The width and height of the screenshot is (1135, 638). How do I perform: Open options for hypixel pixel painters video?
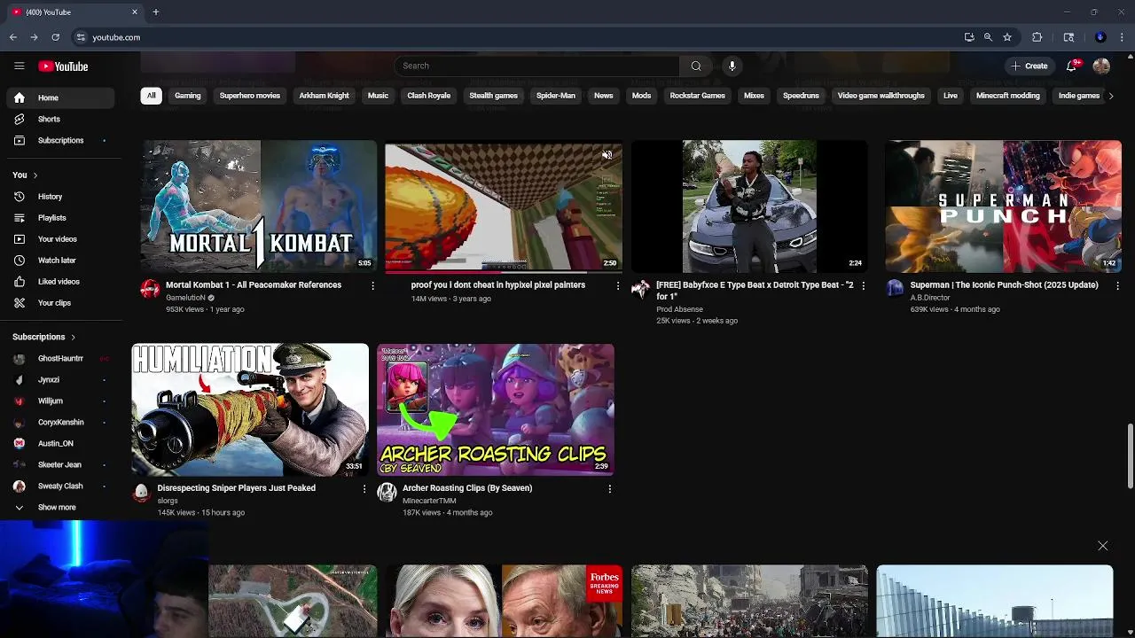618,285
